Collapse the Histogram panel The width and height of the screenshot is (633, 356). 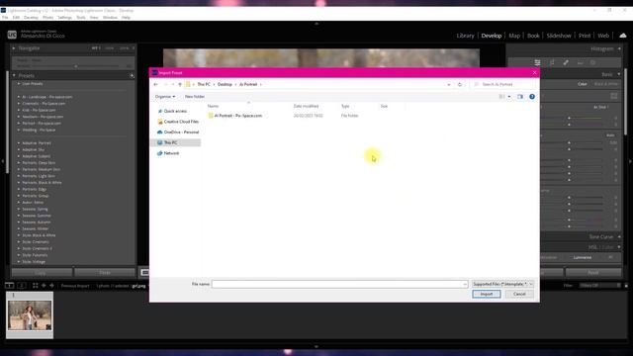point(619,48)
